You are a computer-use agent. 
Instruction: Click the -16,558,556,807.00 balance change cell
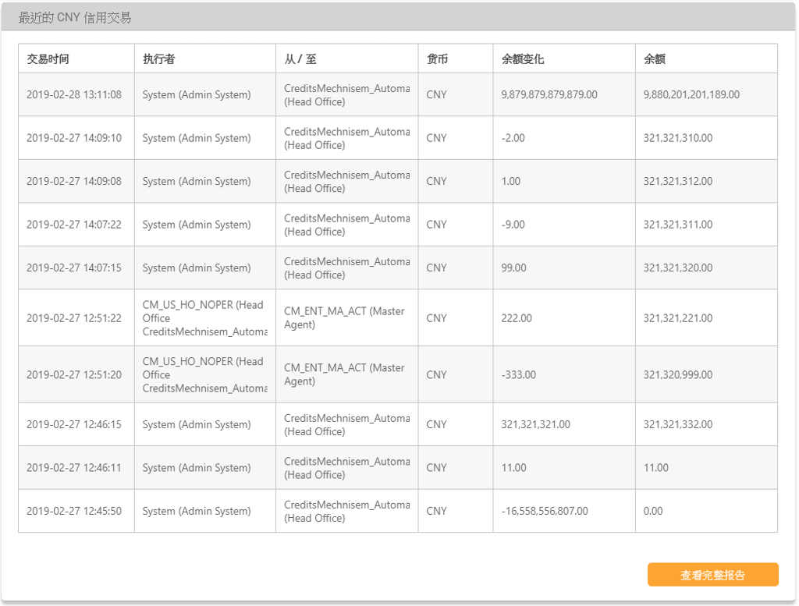(x=545, y=512)
